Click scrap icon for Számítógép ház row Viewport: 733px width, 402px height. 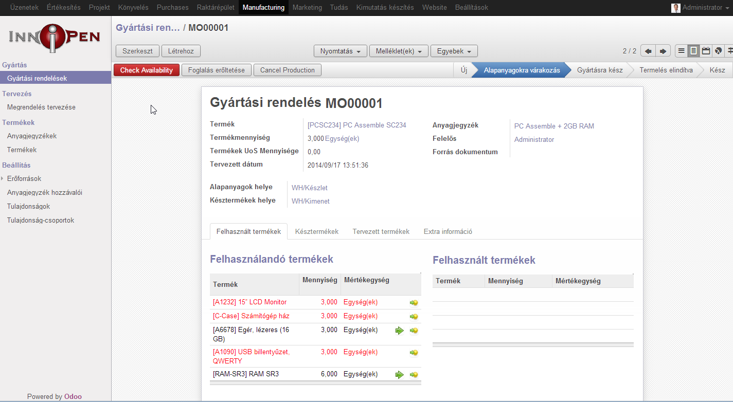[414, 317]
